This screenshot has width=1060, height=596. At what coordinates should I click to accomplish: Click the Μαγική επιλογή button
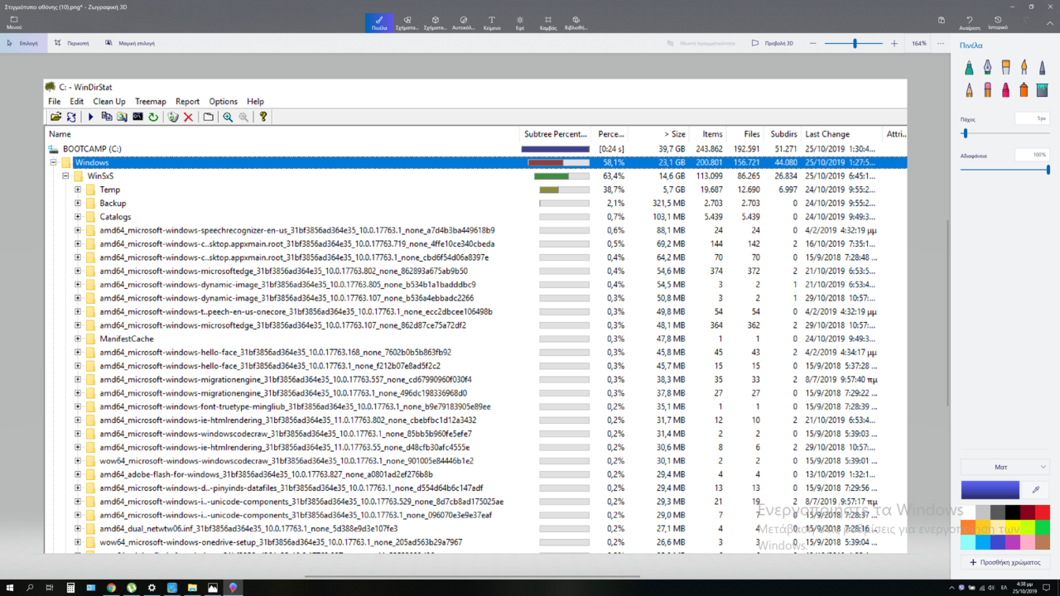point(130,43)
